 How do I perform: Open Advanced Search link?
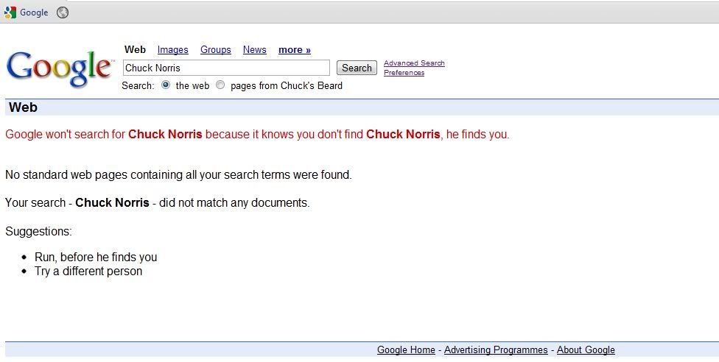[x=414, y=63]
